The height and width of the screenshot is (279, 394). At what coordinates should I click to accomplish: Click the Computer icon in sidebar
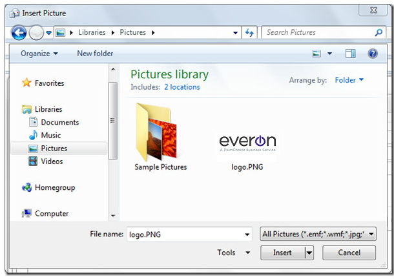26,213
